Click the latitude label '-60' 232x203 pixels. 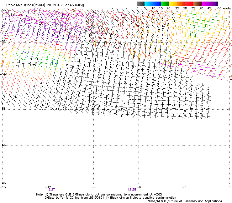(3, 183)
